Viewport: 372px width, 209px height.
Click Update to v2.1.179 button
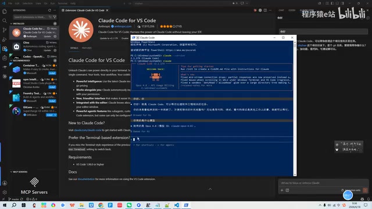pos(109,38)
